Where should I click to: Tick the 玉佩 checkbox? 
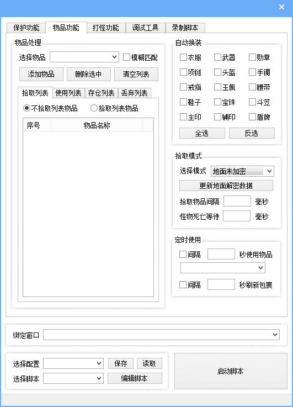tap(217, 87)
